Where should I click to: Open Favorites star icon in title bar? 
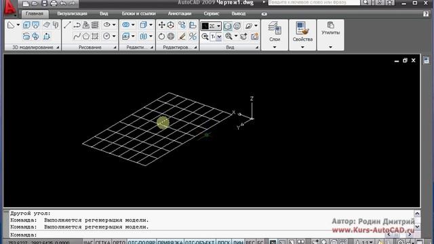point(389,3)
